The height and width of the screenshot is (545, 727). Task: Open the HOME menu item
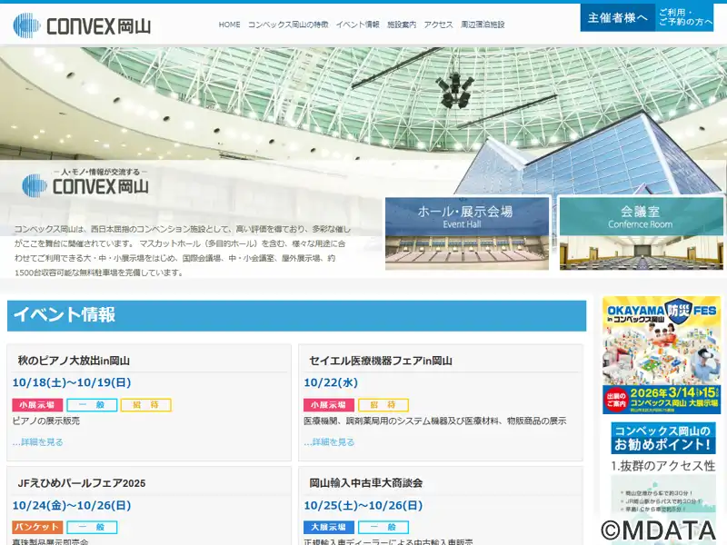tap(230, 25)
